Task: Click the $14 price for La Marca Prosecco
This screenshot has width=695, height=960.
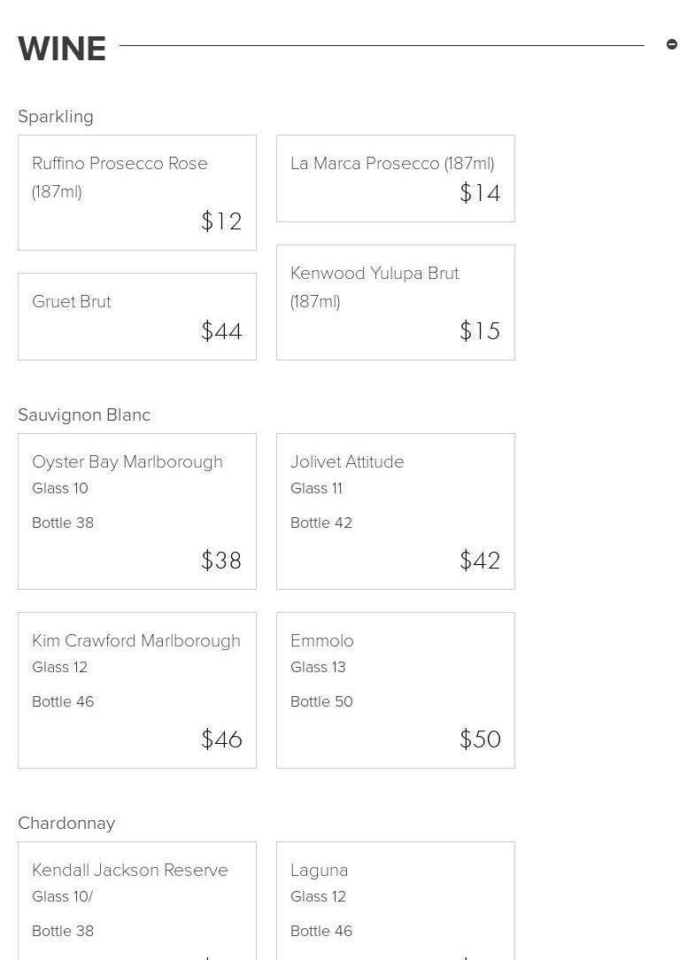Action: [480, 193]
